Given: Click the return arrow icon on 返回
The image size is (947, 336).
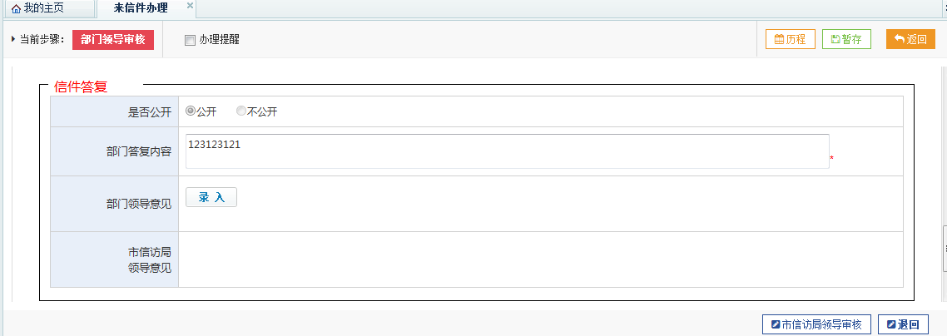Looking at the screenshot, I should pos(900,39).
